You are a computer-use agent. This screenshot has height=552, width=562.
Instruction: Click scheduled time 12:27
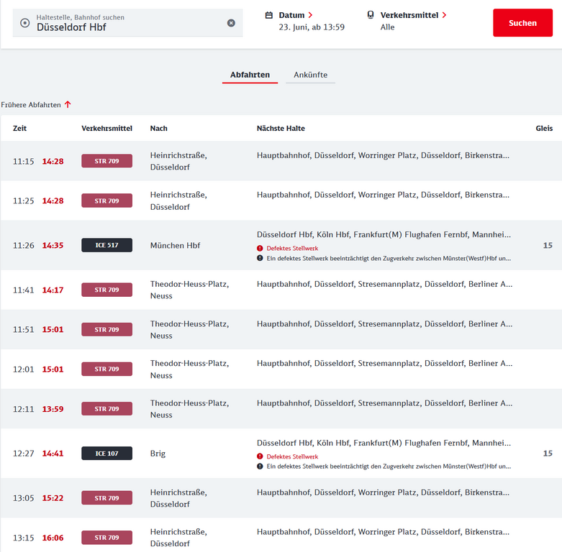(x=23, y=454)
